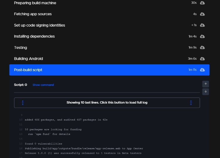
Task: Expand the Set up code signing identities step
Action: click(109, 25)
